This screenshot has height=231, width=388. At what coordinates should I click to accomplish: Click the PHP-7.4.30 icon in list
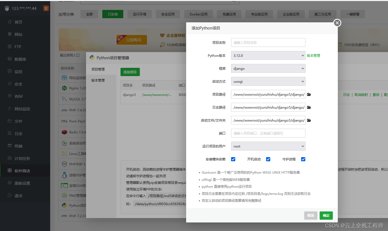(64, 110)
